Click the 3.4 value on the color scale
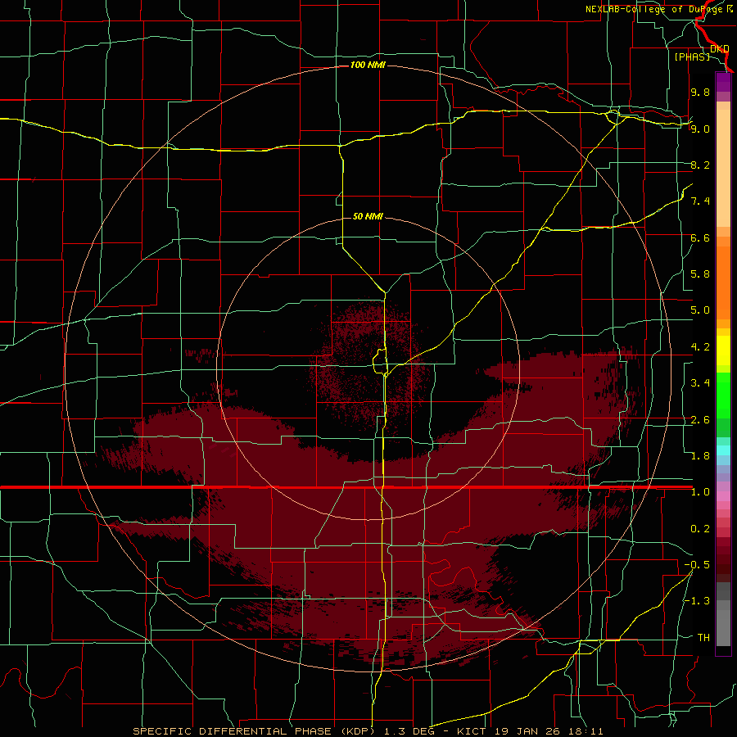Screen dimensions: 737x737 coord(700,383)
